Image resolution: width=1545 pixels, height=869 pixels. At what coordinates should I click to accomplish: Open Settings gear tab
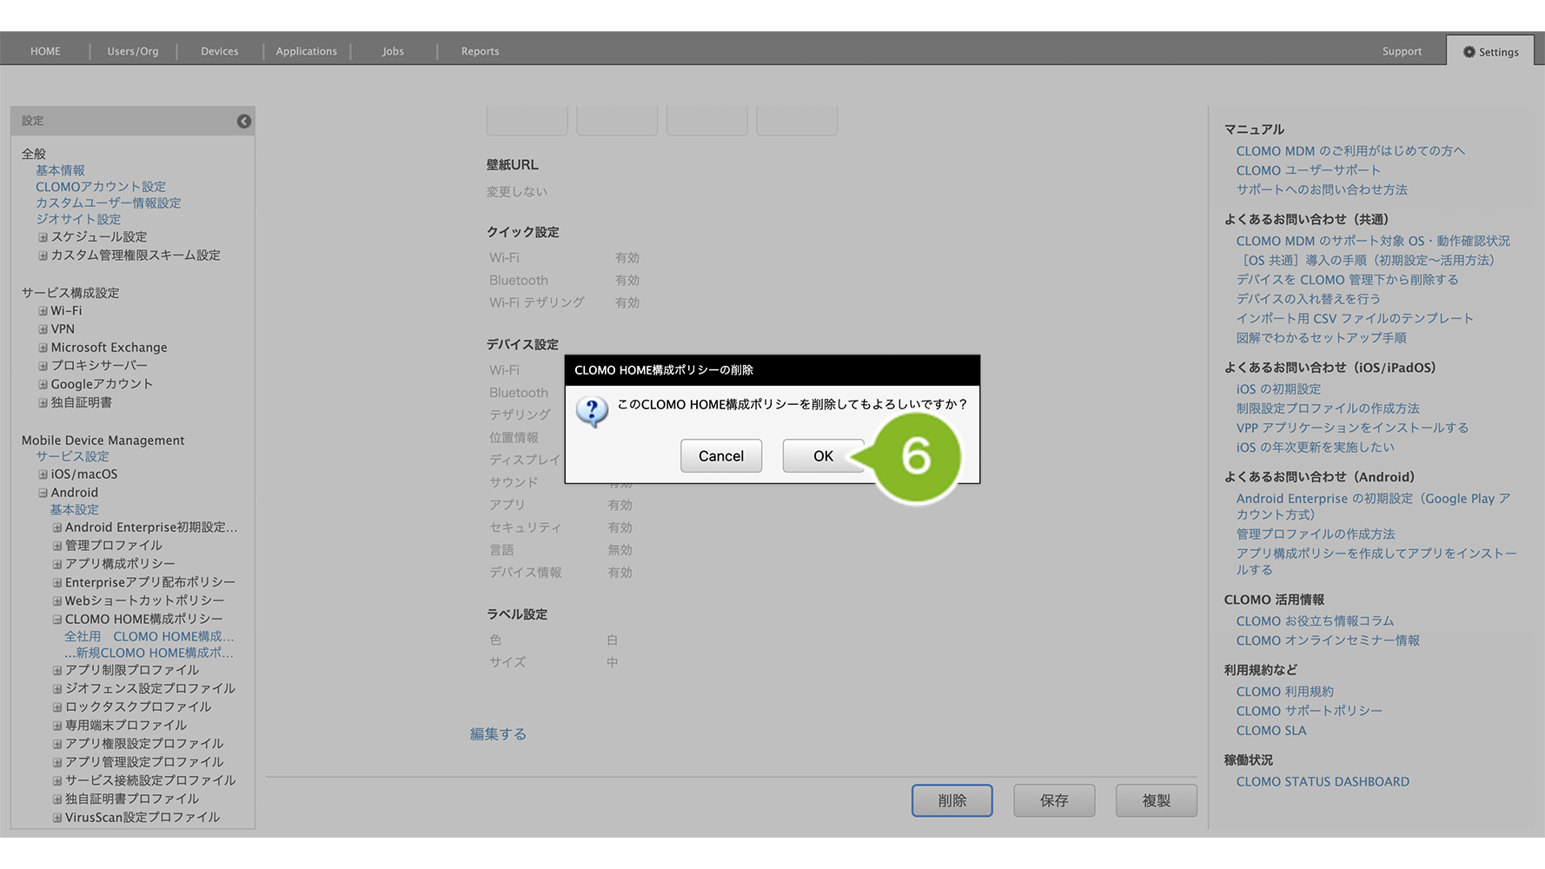(x=1490, y=52)
